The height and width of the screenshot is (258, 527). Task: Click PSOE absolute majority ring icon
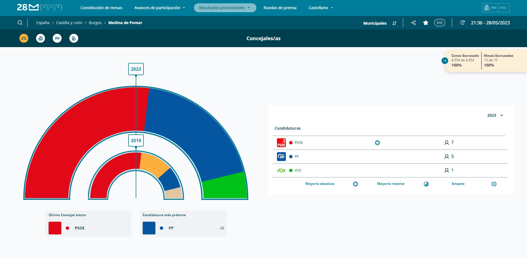[377, 143]
